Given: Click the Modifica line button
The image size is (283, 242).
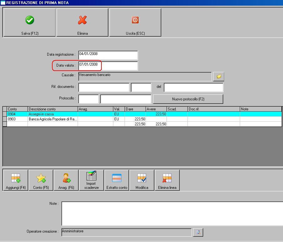Looking at the screenshot, I should point(142,180).
